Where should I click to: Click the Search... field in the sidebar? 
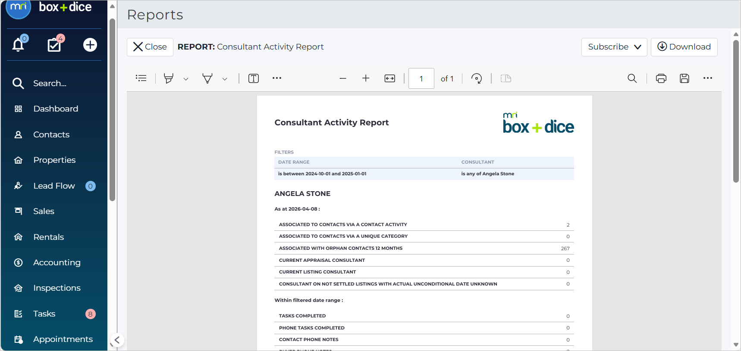(50, 84)
